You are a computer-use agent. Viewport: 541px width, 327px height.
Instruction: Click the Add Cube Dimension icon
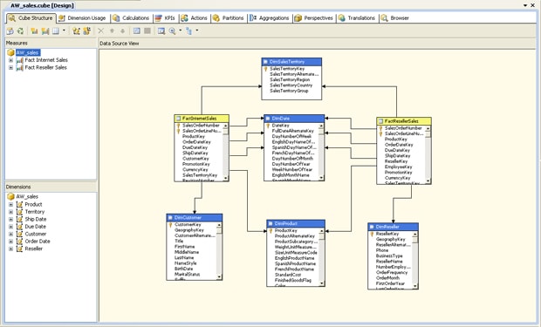pyautogui.click(x=76, y=31)
